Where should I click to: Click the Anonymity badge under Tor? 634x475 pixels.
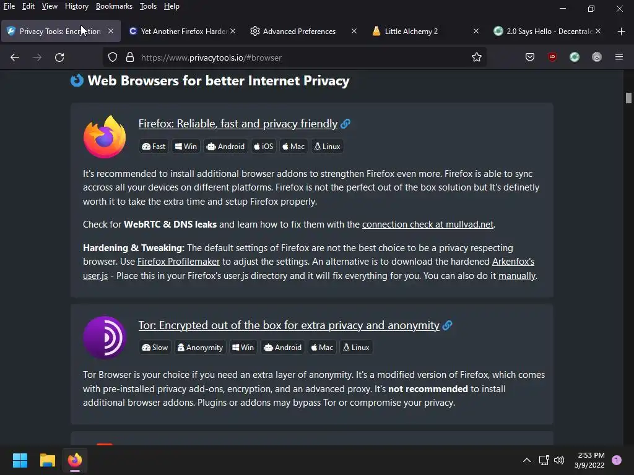pyautogui.click(x=200, y=348)
